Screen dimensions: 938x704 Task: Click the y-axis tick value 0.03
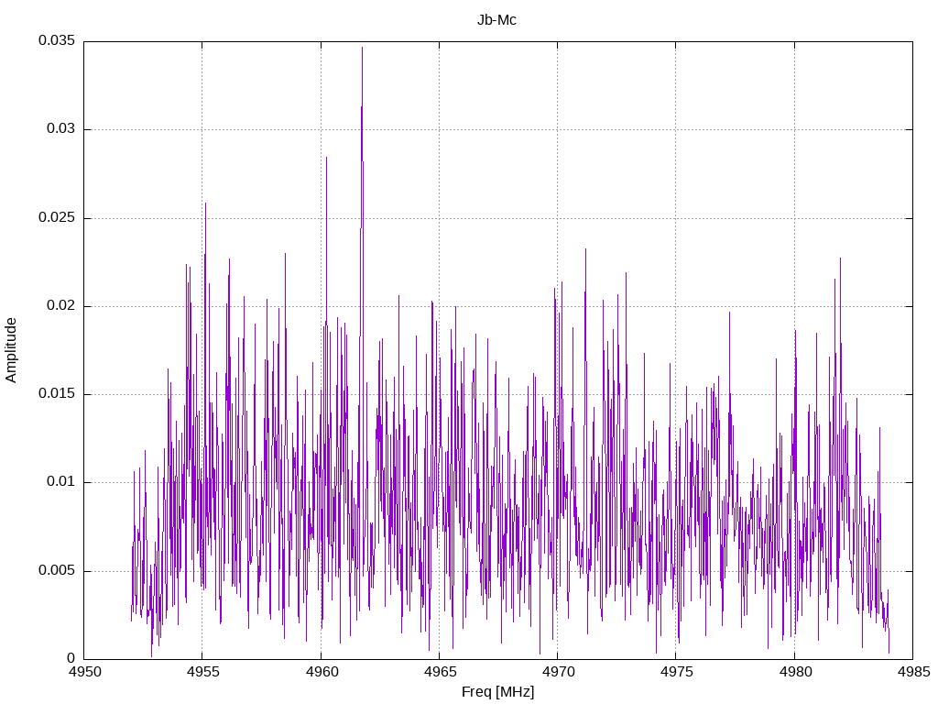point(61,128)
